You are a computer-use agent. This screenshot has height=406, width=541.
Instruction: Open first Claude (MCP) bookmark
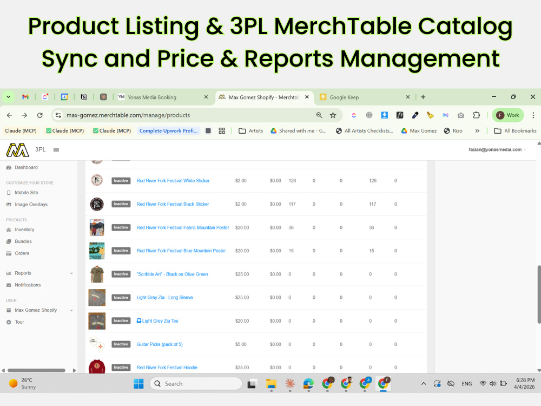(21, 131)
